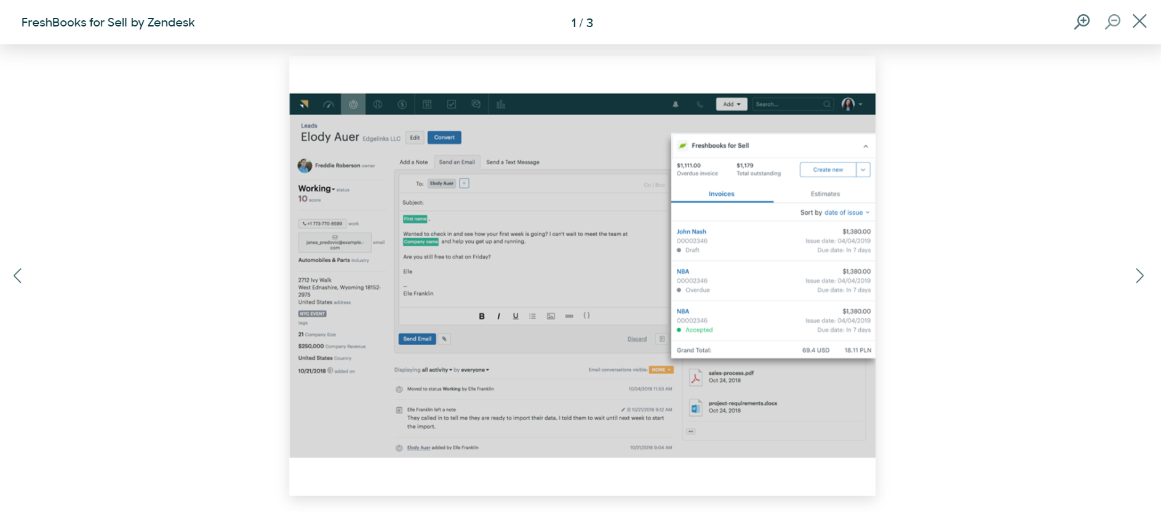Toggle bold formatting
Viewport: 1161px width, 512px height.
[x=482, y=316]
